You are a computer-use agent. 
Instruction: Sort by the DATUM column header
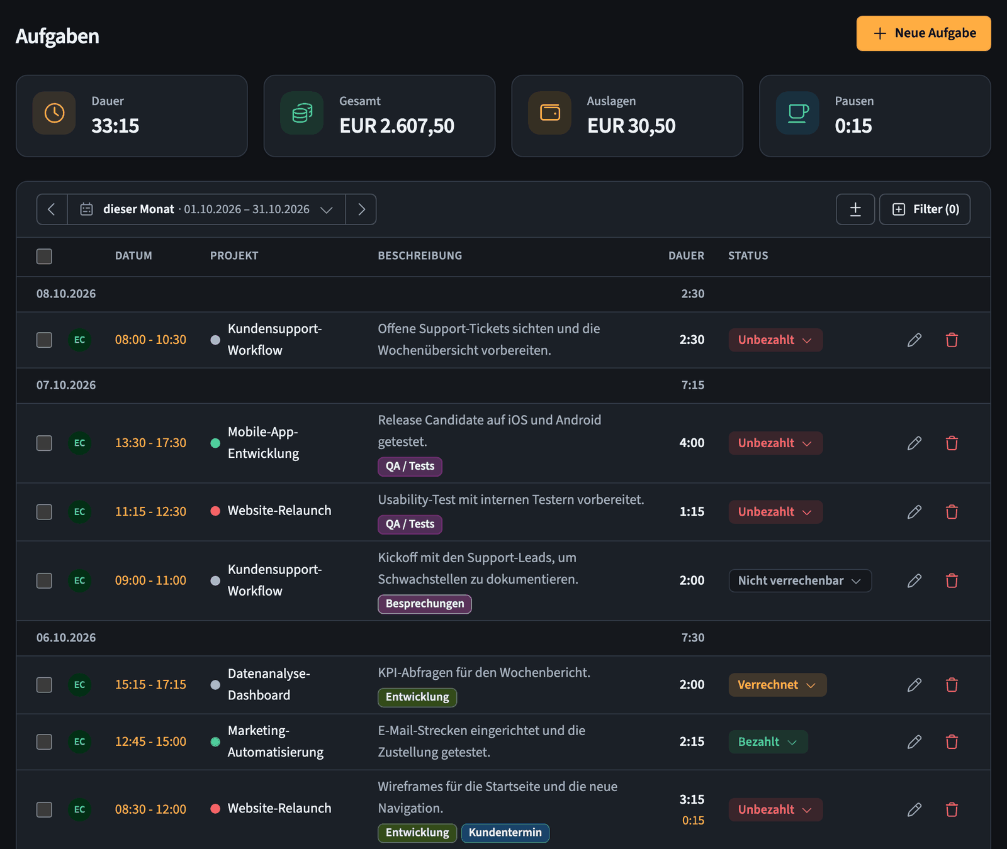click(133, 256)
